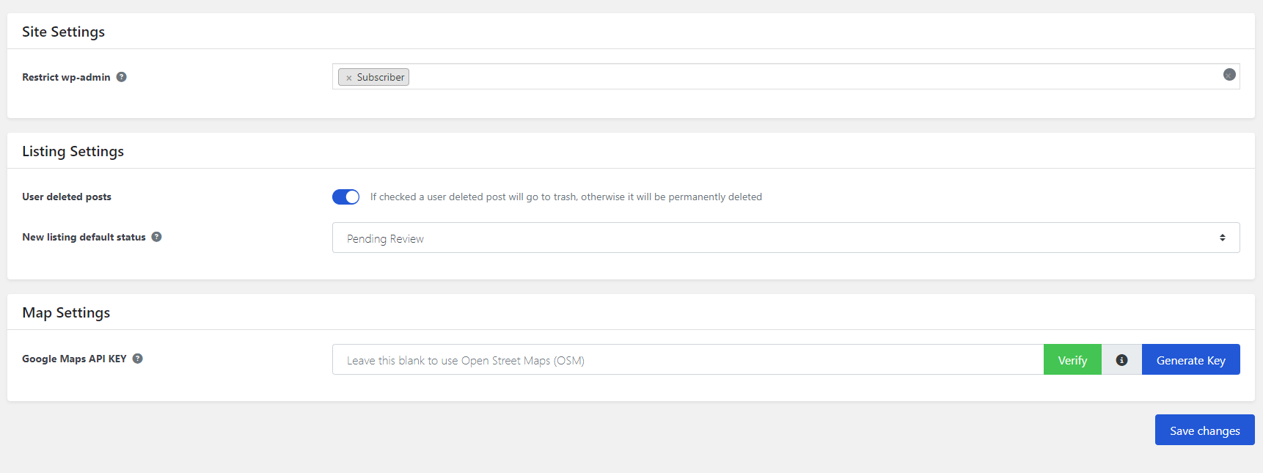Show help for New listing default status
The height and width of the screenshot is (473, 1263).
click(x=157, y=237)
